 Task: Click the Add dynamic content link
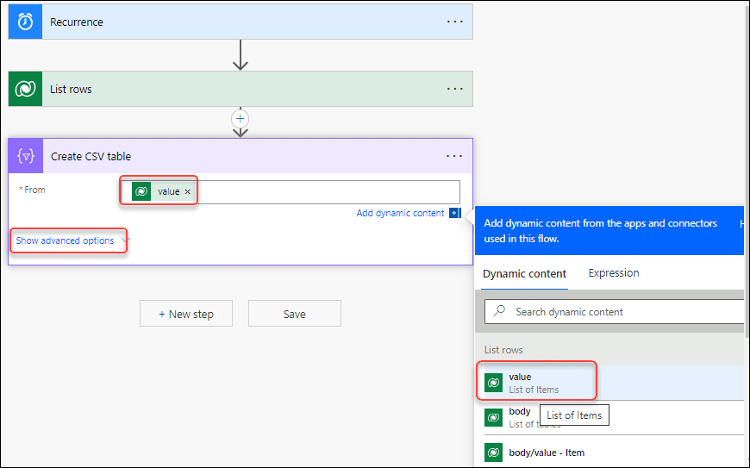pos(400,213)
